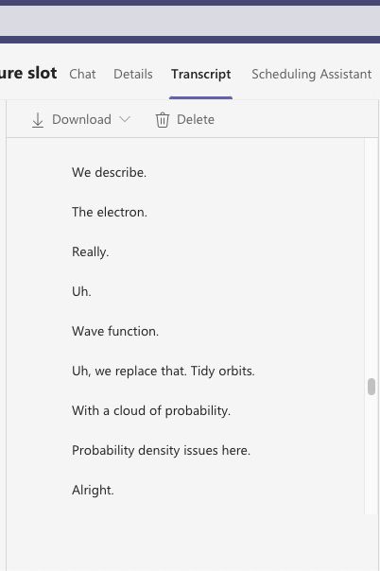Open the Scheduling Assistant tab

click(312, 74)
